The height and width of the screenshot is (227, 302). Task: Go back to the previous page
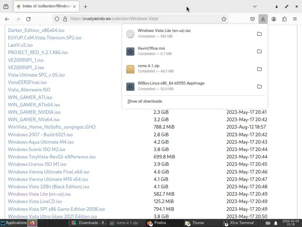pyautogui.click(x=7, y=19)
